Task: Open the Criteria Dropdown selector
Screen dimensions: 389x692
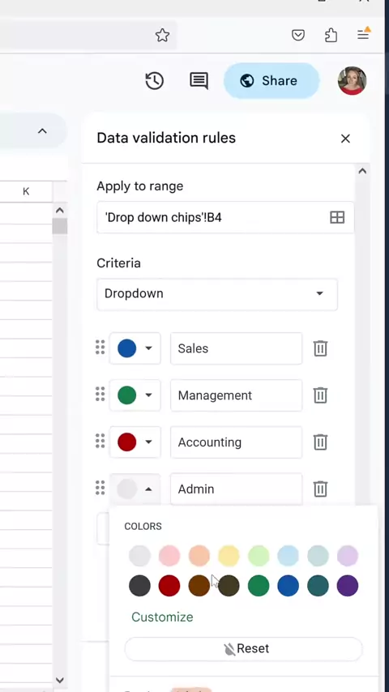Action: click(217, 294)
